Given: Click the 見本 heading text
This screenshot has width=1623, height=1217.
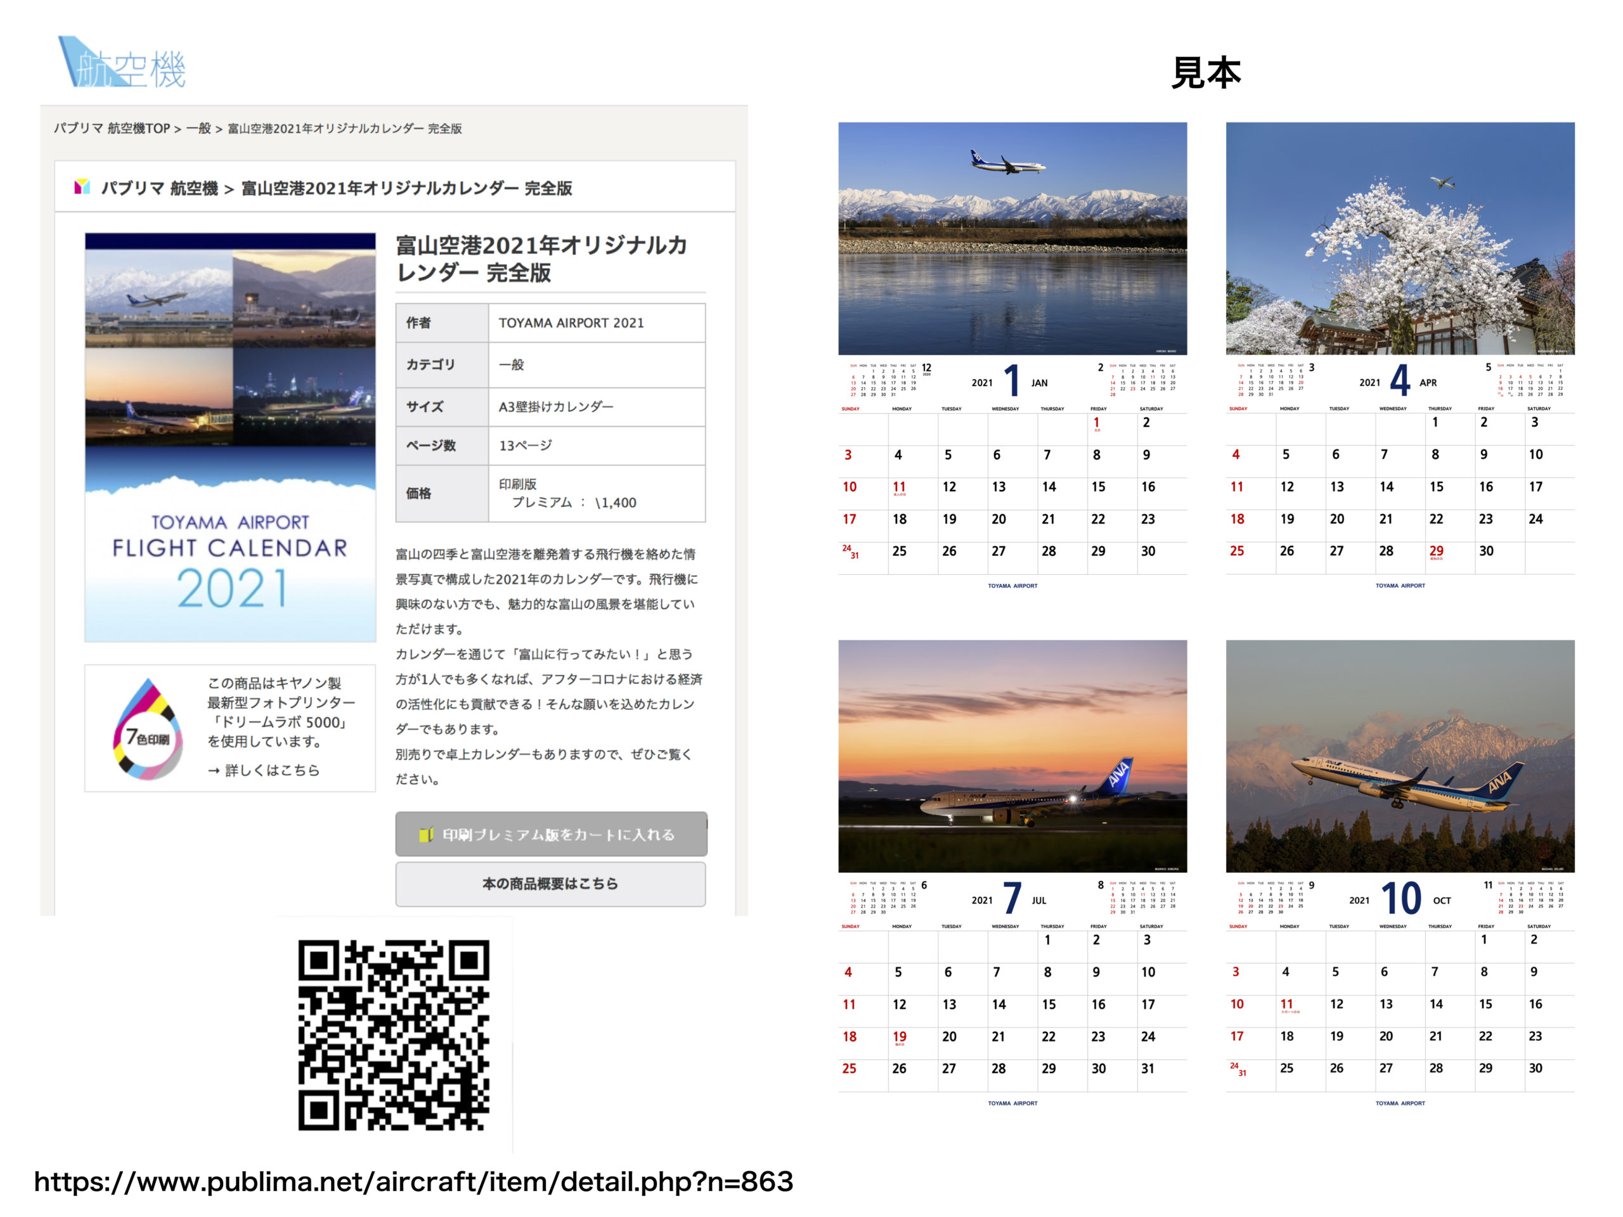Looking at the screenshot, I should pyautogui.click(x=1206, y=74).
